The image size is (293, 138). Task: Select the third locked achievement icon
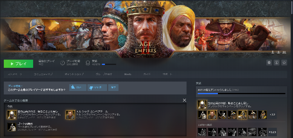(x=222, y=132)
